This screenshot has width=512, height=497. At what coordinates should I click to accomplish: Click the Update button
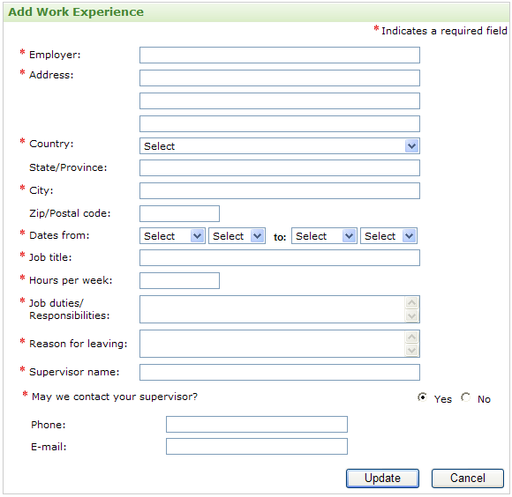click(382, 478)
